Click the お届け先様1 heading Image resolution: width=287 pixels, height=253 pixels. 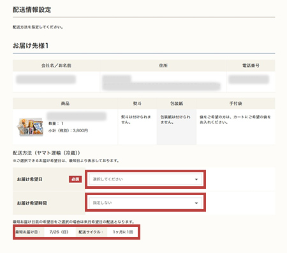31,46
